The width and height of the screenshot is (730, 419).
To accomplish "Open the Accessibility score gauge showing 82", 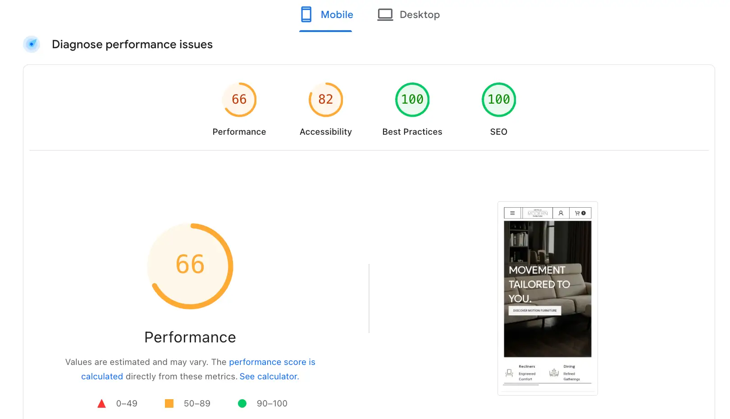I will click(325, 100).
